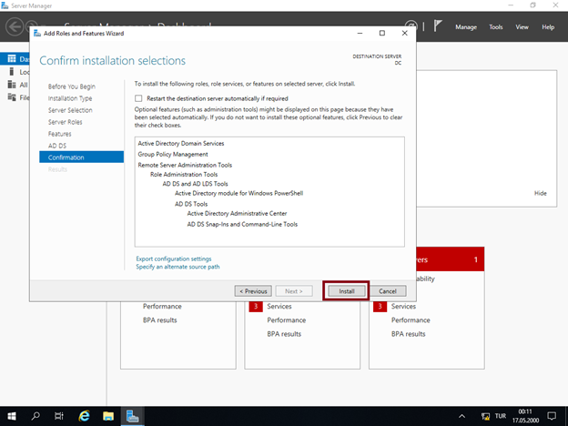Minimize the Add Roles wizard window

[360, 33]
